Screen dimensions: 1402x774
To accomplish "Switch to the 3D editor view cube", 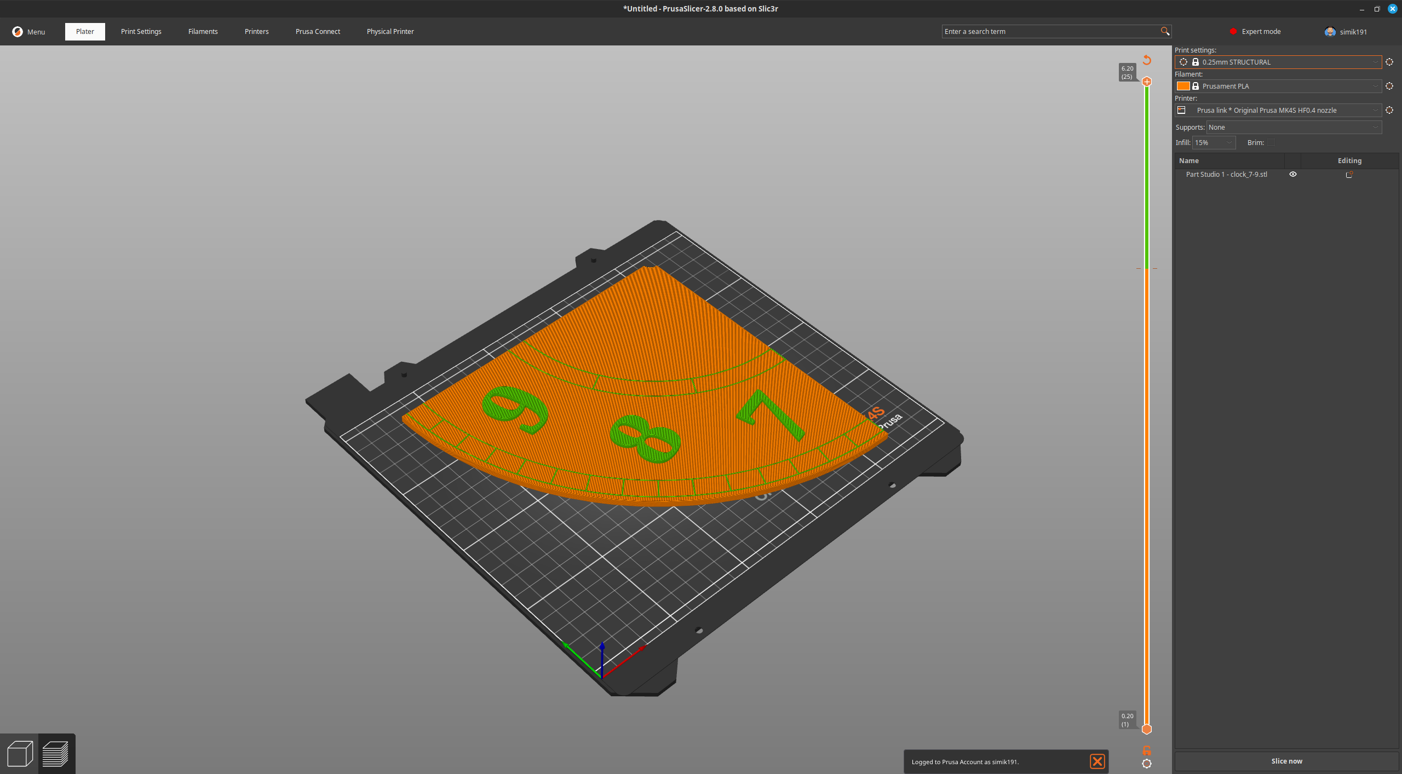I will pos(20,754).
